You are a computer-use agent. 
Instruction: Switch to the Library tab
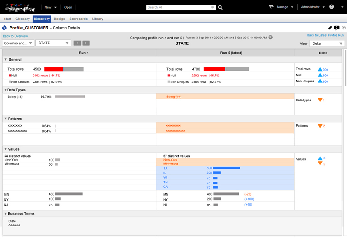tap(98, 19)
